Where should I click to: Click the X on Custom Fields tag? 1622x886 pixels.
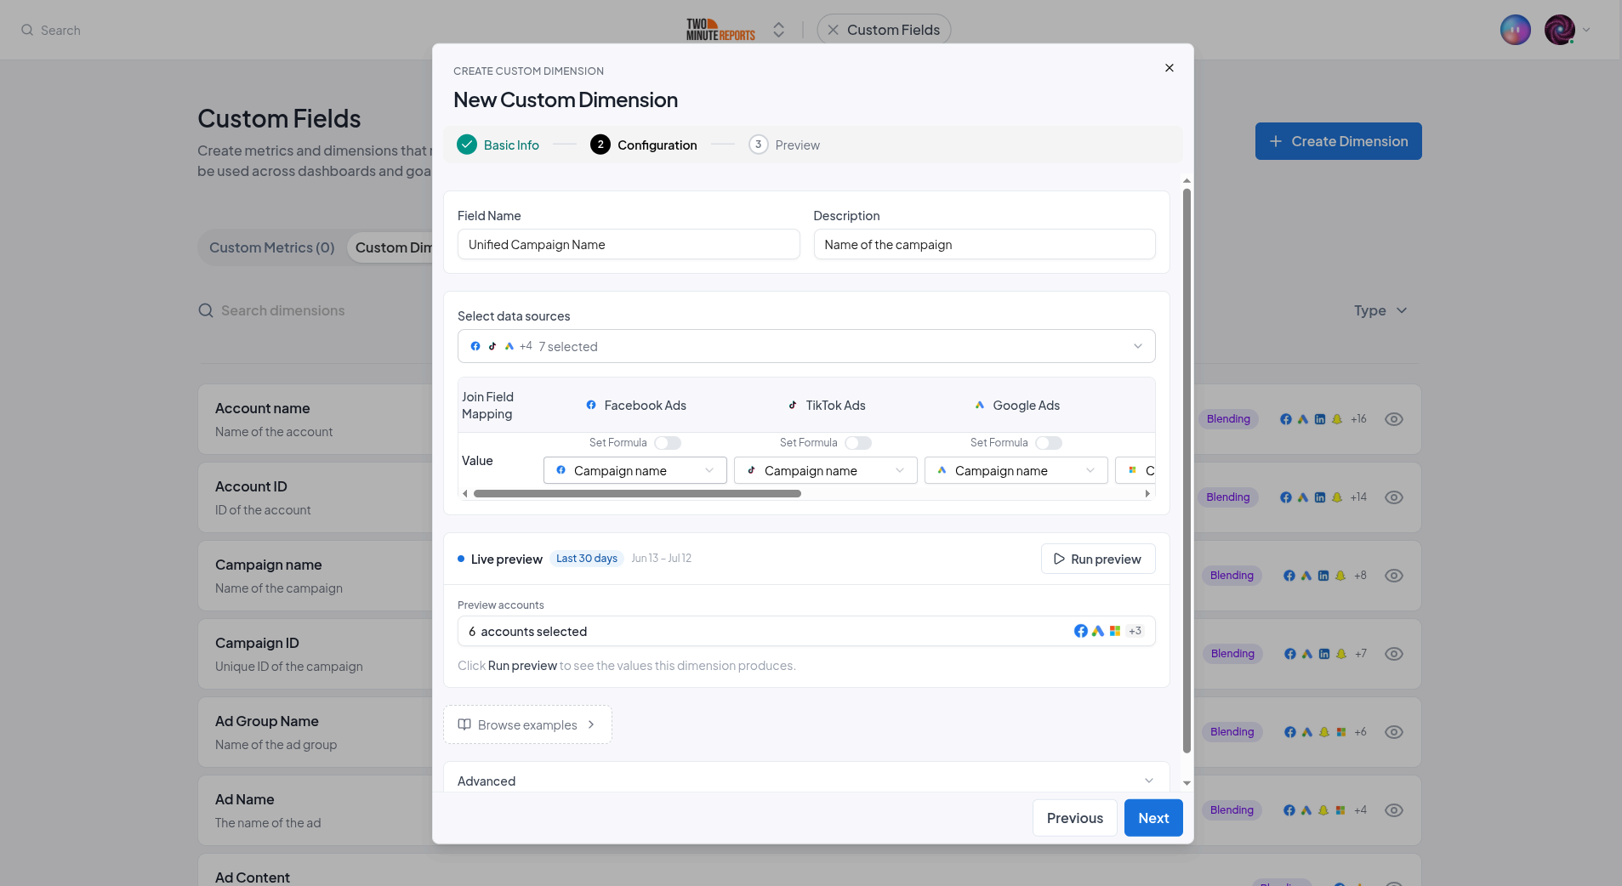[x=834, y=30]
